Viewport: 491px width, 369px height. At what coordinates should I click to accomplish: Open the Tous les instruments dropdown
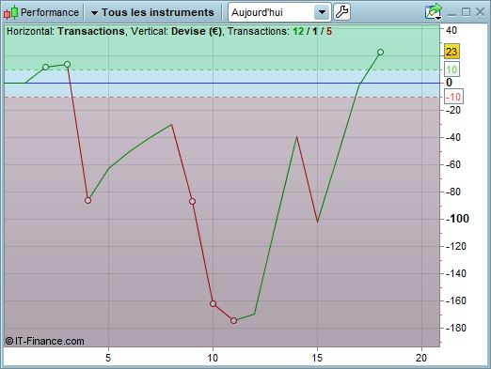coord(152,12)
